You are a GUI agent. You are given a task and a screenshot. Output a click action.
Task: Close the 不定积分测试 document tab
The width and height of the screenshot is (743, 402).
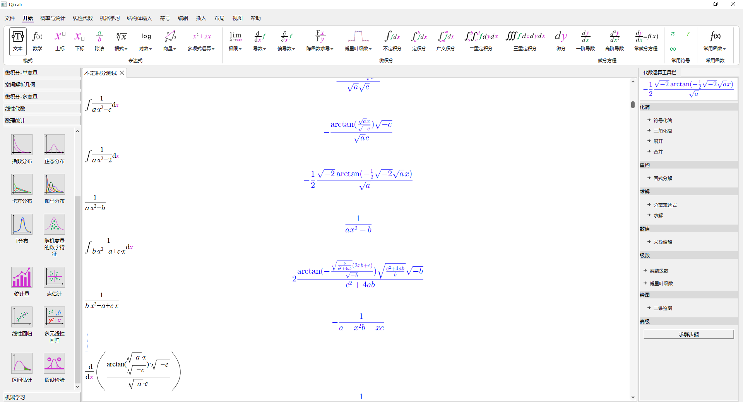[x=122, y=73]
